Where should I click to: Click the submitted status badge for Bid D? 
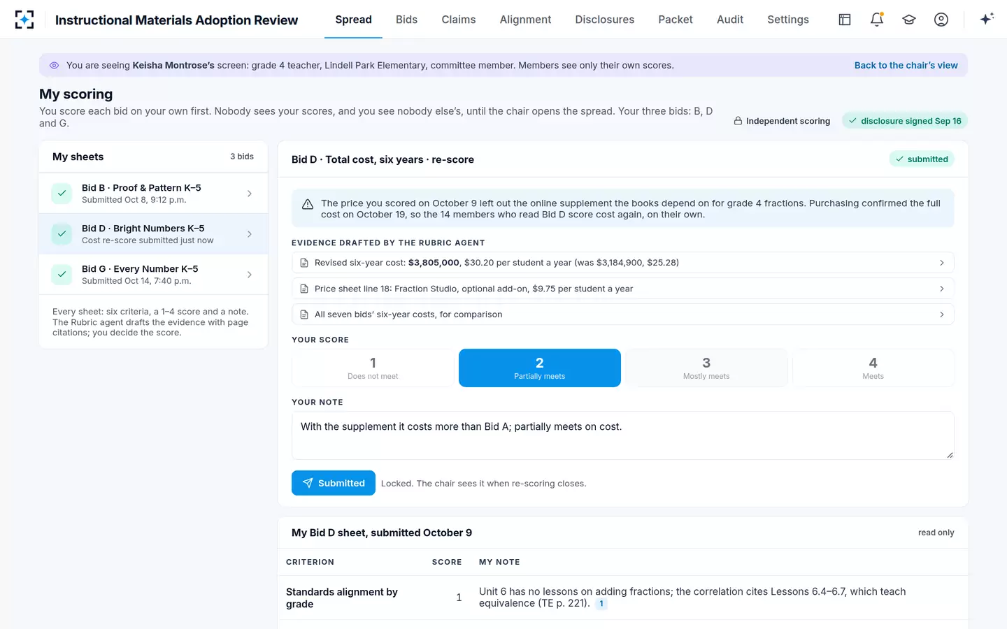click(922, 159)
